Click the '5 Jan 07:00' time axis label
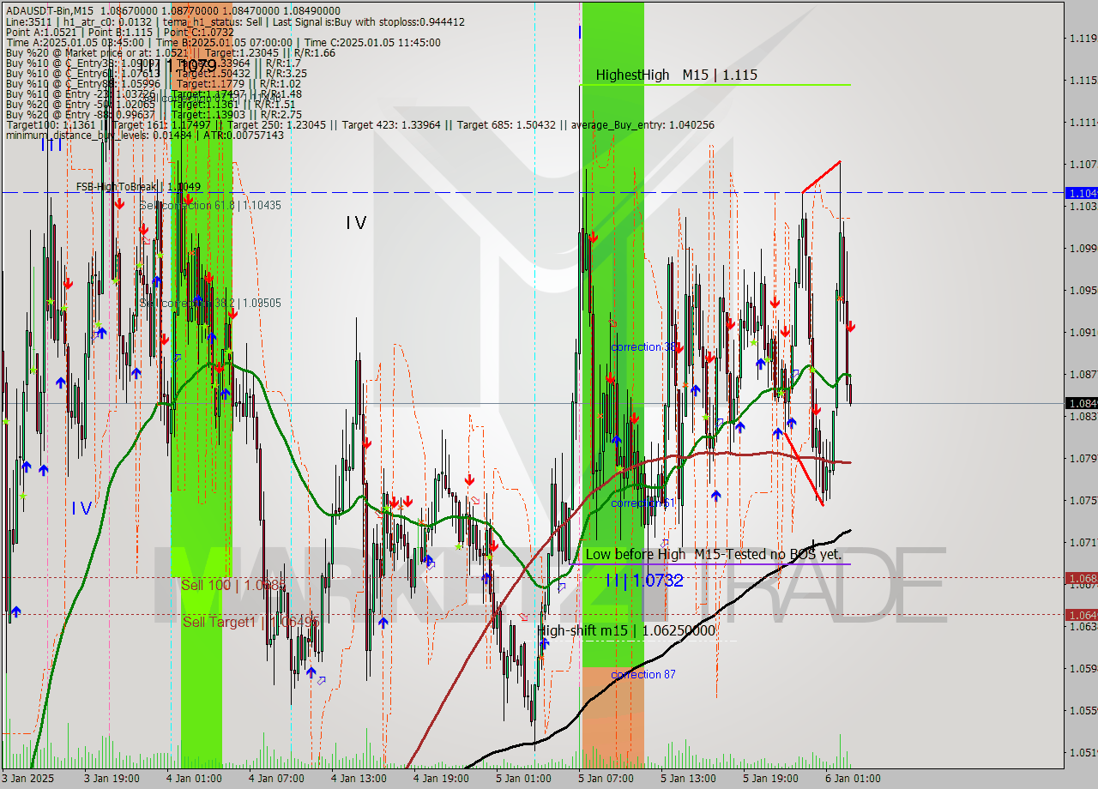Viewport: 1098px width, 789px height. point(606,779)
